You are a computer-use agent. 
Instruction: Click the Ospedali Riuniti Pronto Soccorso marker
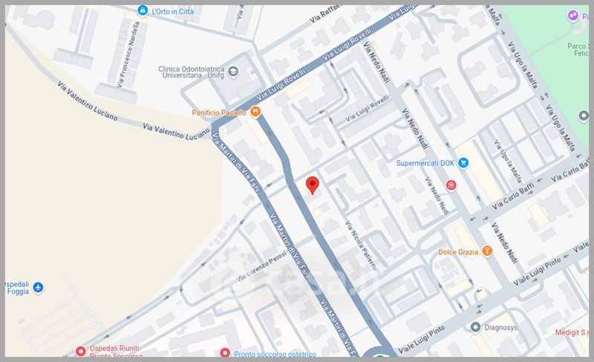tap(80, 352)
